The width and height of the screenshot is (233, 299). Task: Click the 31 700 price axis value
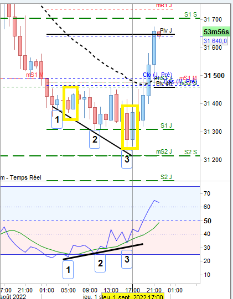pos(213,19)
